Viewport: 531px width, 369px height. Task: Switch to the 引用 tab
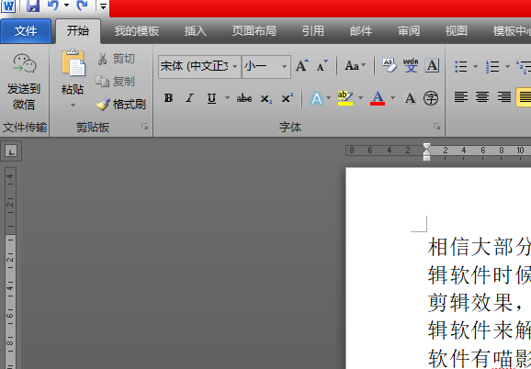click(313, 31)
